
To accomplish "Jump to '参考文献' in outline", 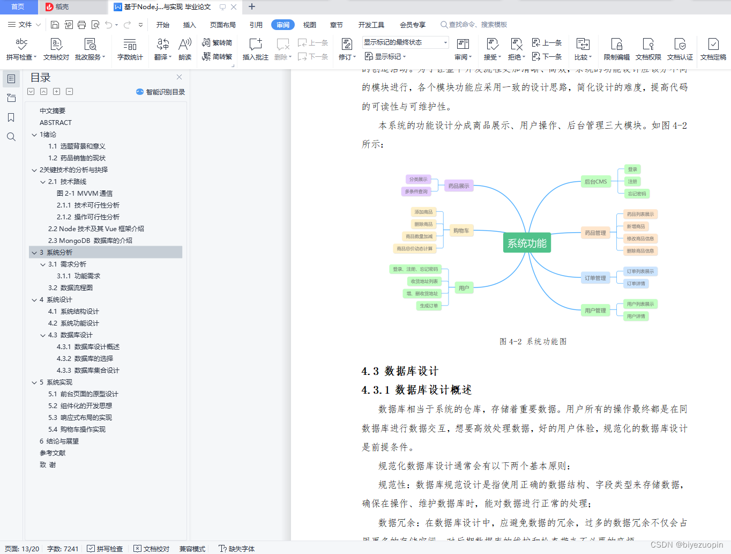I will click(53, 453).
